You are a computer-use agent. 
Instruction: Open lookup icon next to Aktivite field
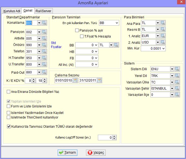click(44, 39)
